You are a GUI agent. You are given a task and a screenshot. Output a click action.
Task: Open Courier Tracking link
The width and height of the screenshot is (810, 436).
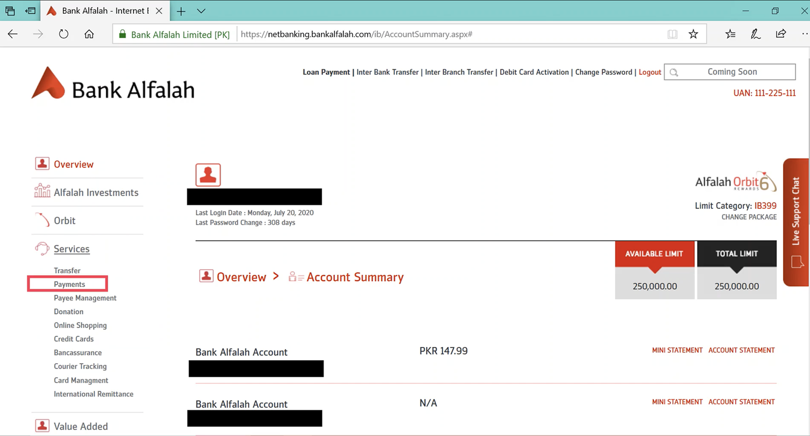coord(80,366)
